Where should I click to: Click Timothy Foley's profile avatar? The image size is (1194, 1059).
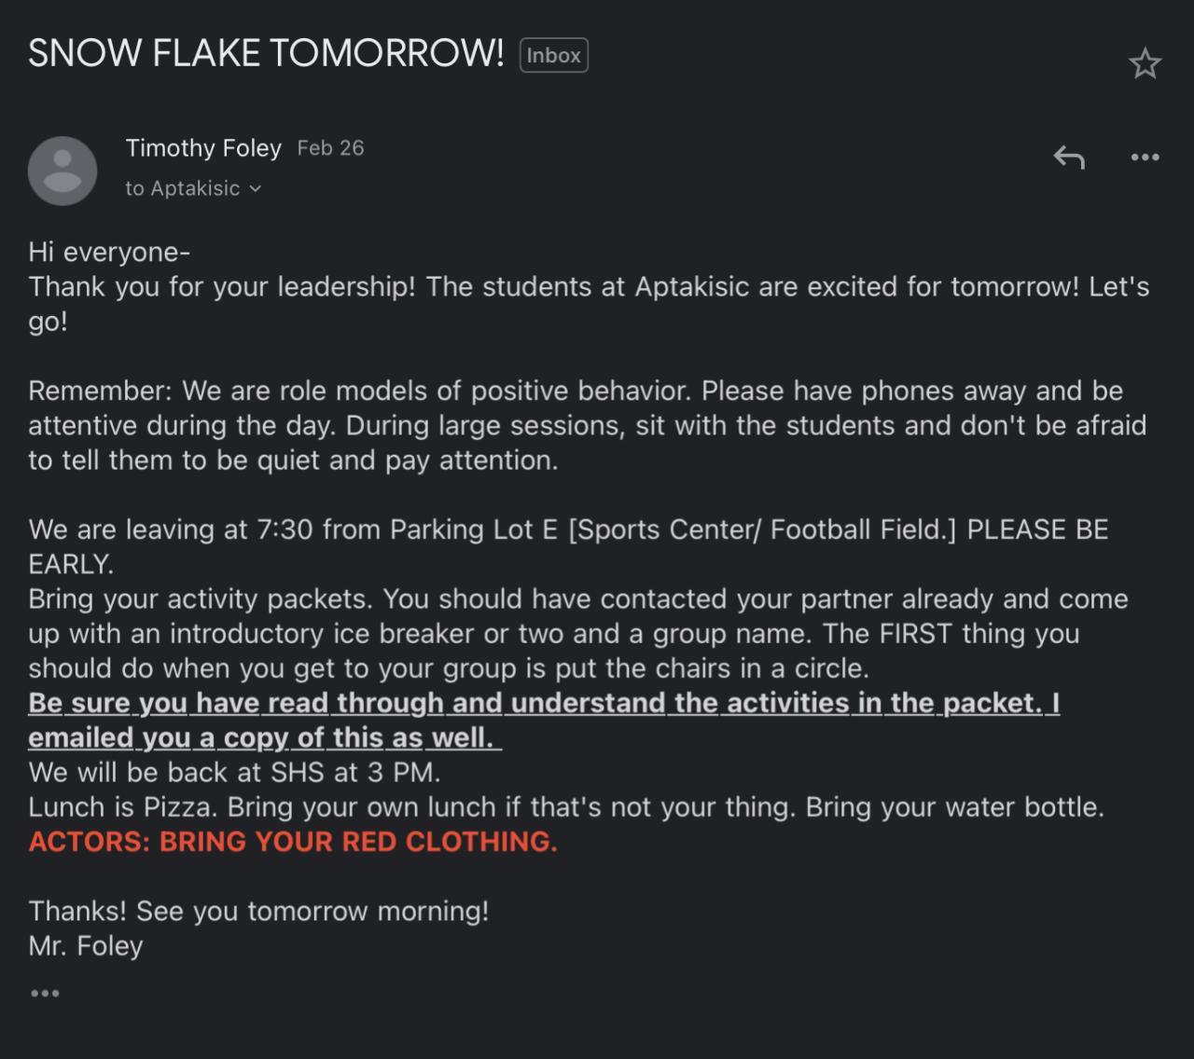pyautogui.click(x=62, y=171)
